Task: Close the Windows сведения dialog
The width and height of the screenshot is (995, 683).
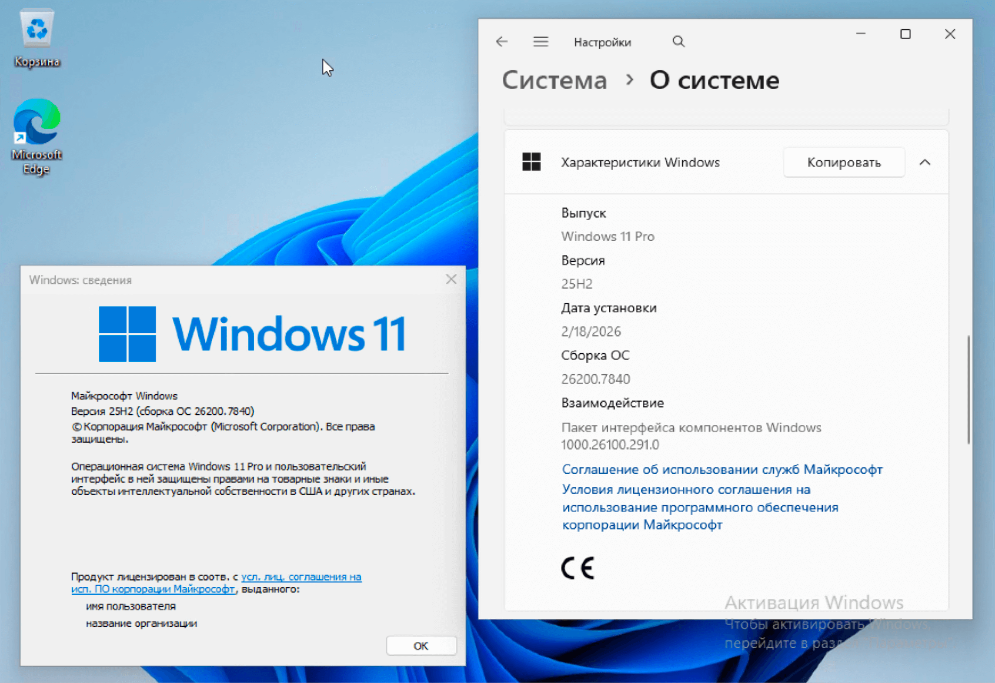Action: click(x=451, y=279)
